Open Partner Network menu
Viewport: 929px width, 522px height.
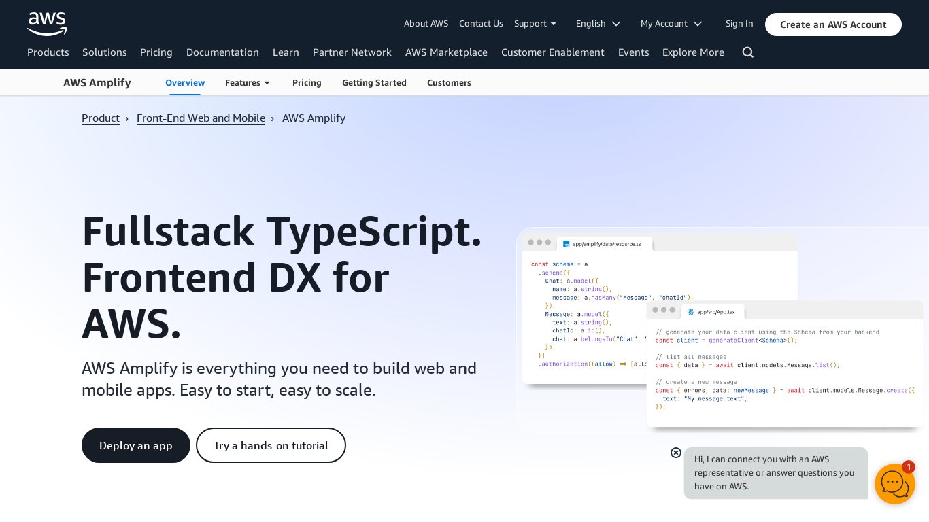click(352, 52)
